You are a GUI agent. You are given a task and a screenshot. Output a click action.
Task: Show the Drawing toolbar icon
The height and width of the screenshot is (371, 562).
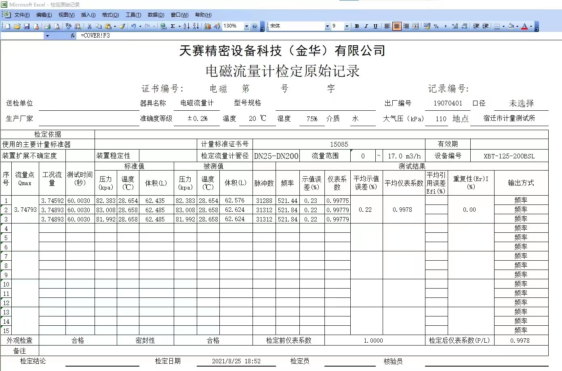217,26
